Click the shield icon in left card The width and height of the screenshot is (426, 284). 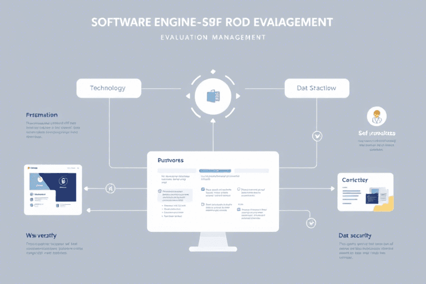(63, 180)
